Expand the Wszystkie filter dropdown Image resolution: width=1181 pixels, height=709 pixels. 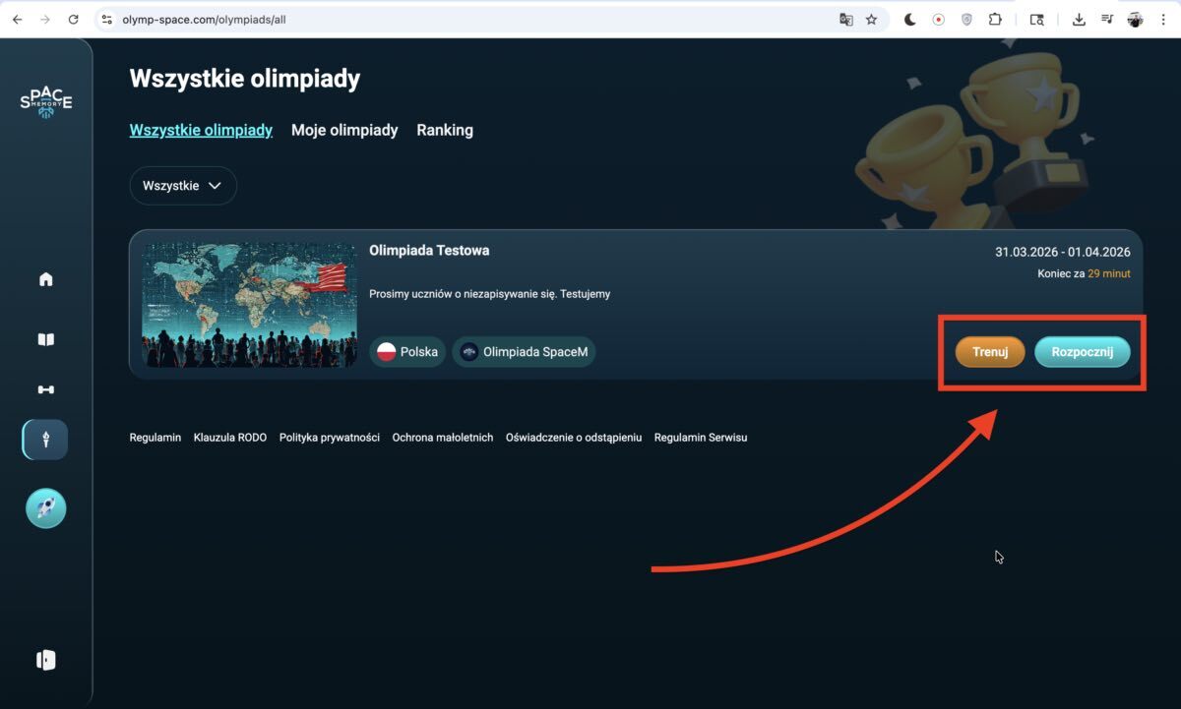pyautogui.click(x=183, y=186)
